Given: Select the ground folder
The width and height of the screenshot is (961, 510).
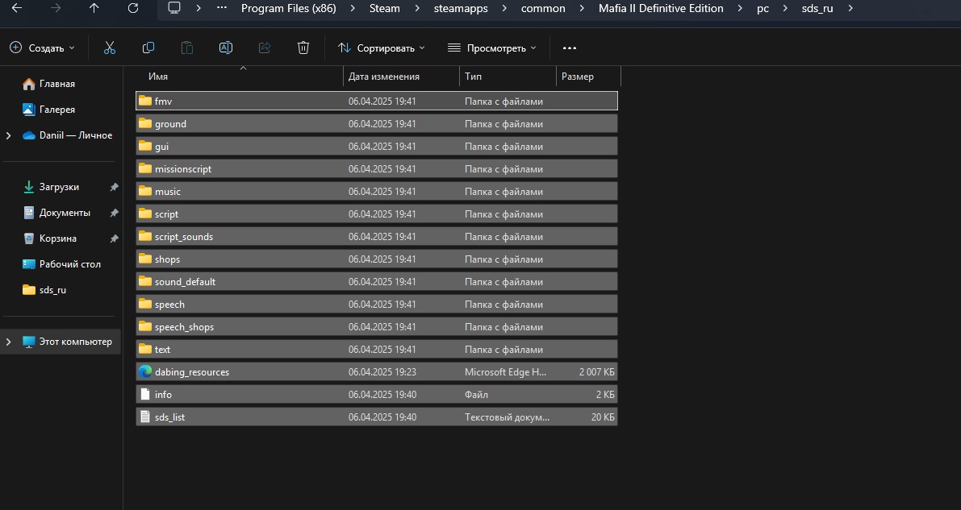Looking at the screenshot, I should pyautogui.click(x=376, y=124).
